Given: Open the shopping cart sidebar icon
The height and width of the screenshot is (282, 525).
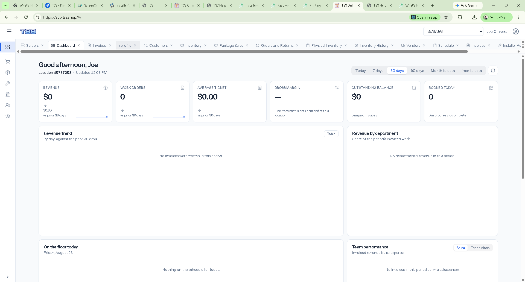Looking at the screenshot, I should [8, 61].
